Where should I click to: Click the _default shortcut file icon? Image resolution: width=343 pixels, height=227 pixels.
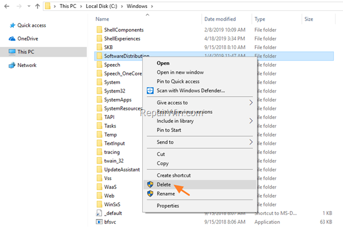click(x=99, y=213)
